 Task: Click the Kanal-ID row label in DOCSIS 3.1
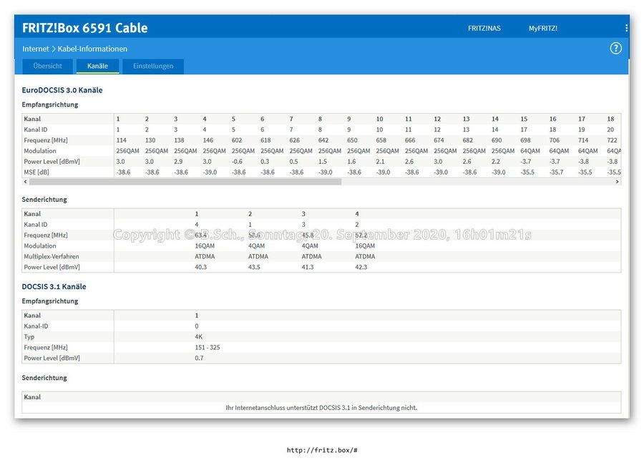(x=36, y=326)
